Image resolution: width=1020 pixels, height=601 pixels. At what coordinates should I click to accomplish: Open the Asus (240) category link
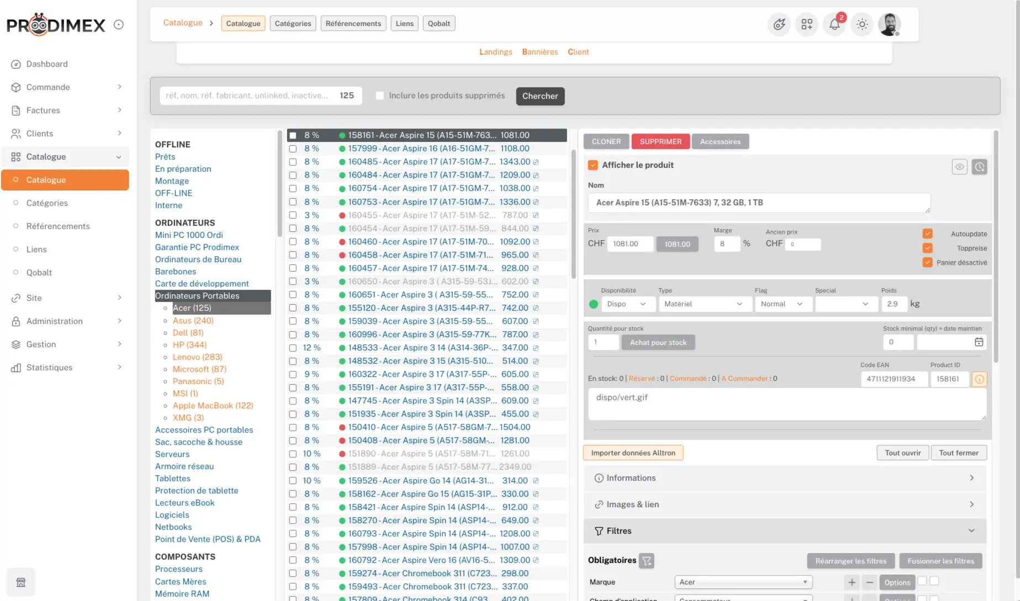point(193,321)
